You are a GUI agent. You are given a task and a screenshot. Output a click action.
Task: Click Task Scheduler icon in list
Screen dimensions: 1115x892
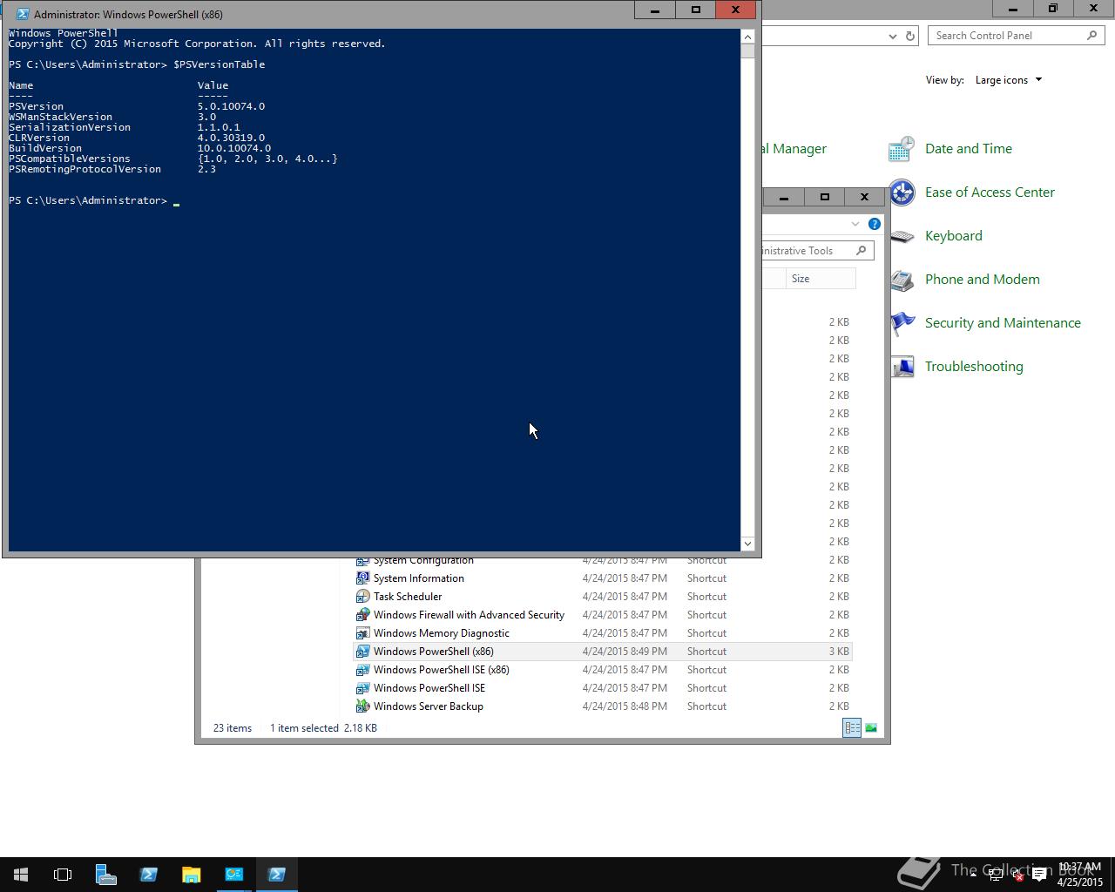[x=362, y=597]
